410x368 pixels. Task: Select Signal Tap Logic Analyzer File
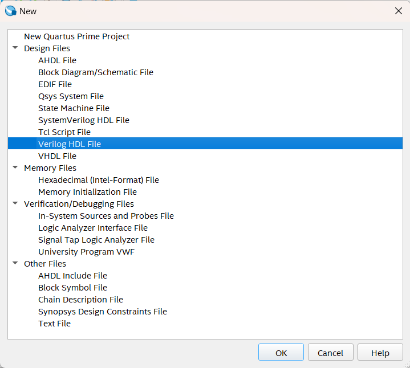(x=96, y=240)
